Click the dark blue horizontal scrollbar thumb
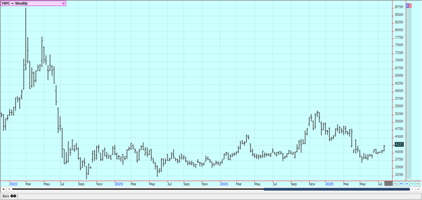The width and height of the screenshot is (422, 200). pyautogui.click(x=337, y=189)
